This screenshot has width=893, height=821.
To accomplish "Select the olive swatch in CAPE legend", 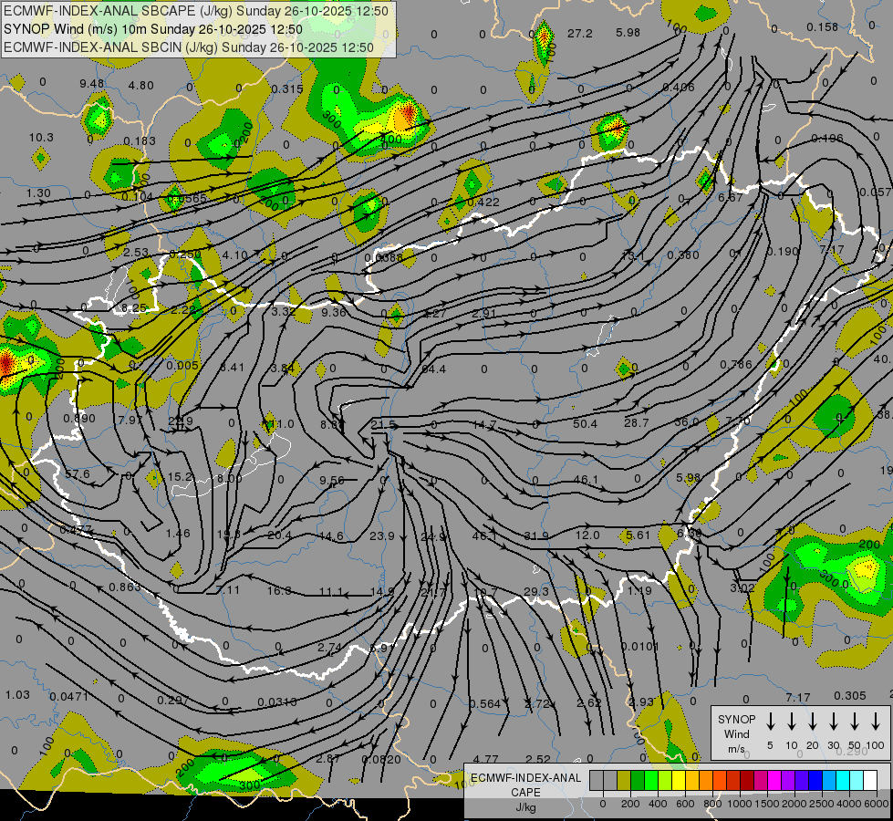I will 624,781.
